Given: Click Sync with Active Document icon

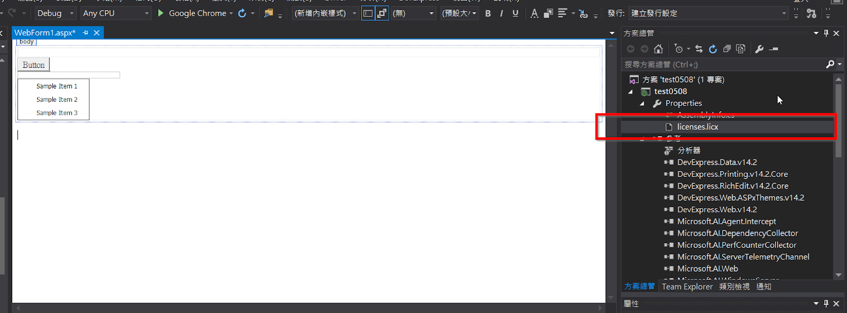Looking at the screenshot, I should [x=699, y=49].
